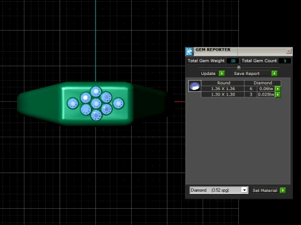Close the Gem Reporter panel
Image resolution: width=301 pixels, height=225 pixels.
click(288, 51)
